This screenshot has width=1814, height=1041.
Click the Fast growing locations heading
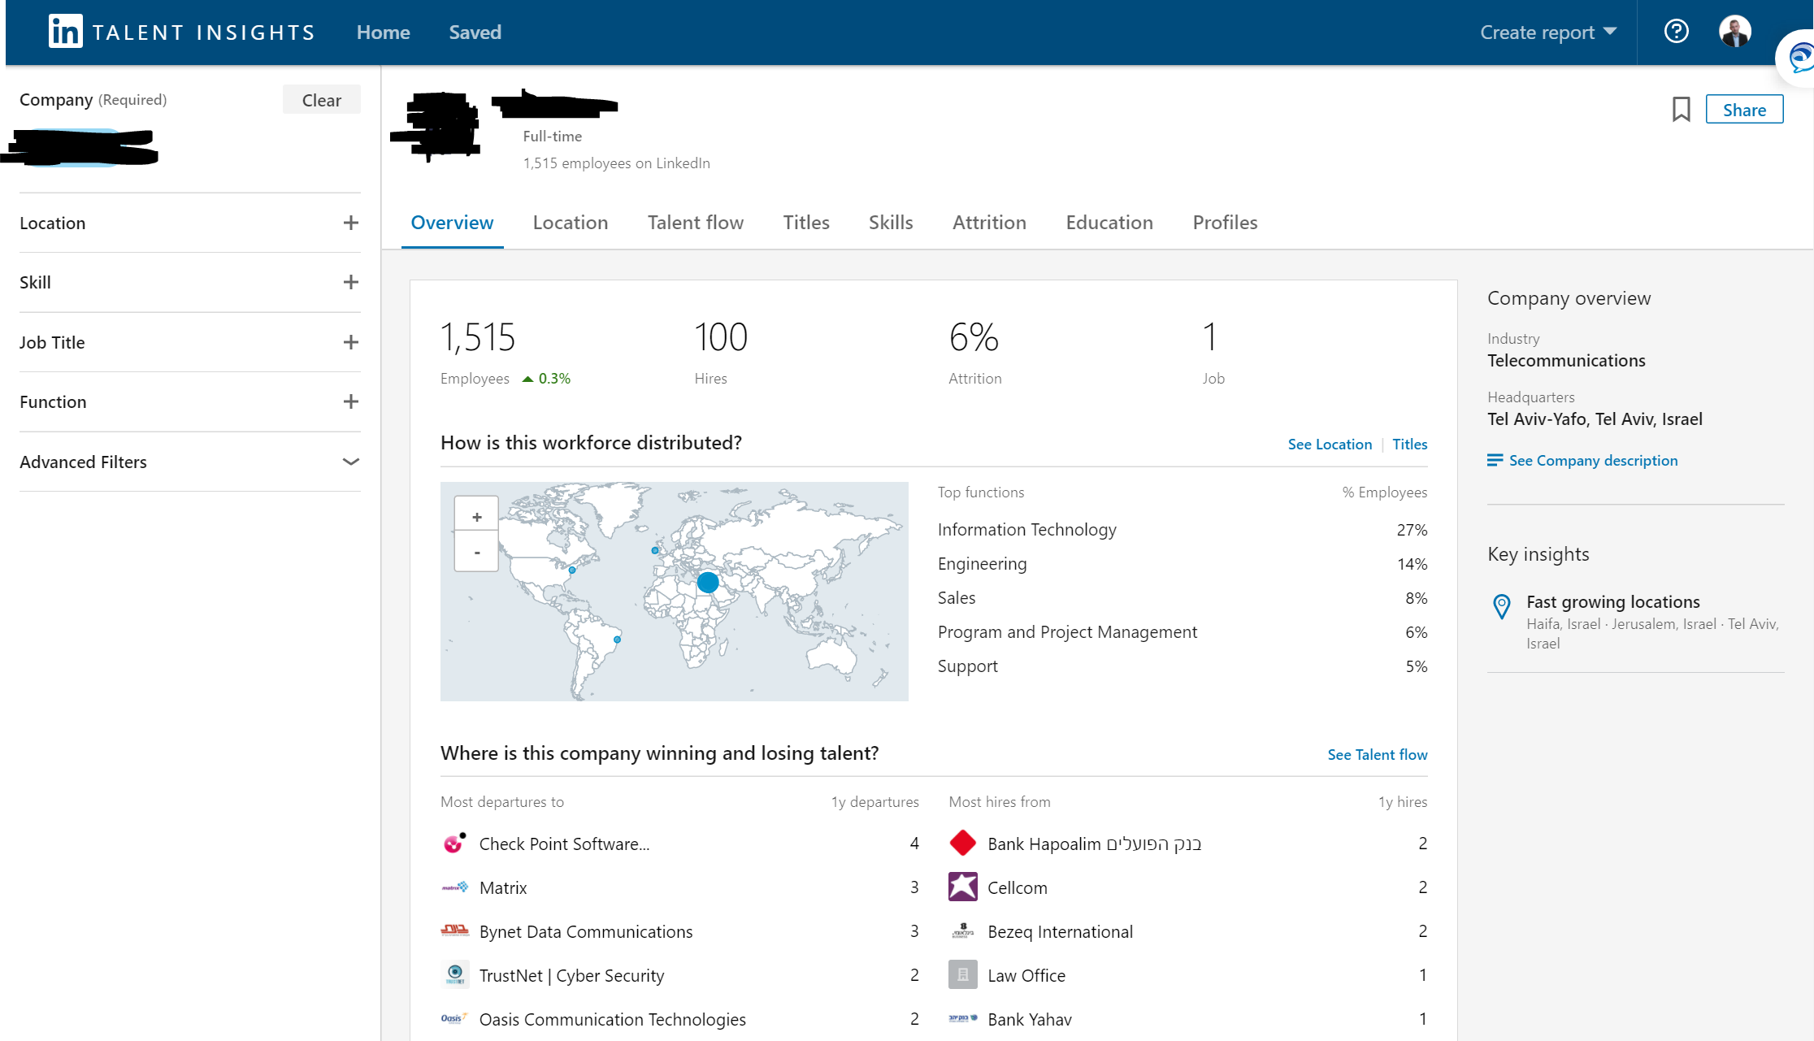tap(1612, 602)
